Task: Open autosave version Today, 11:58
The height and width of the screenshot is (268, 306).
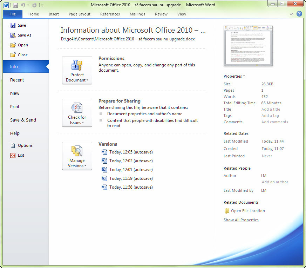Action: click(127, 187)
